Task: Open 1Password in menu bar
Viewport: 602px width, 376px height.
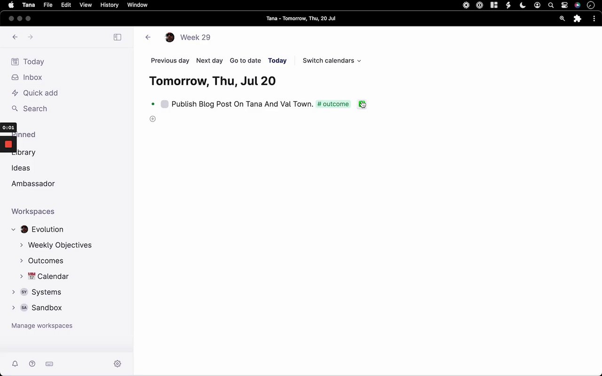Action: [480, 5]
